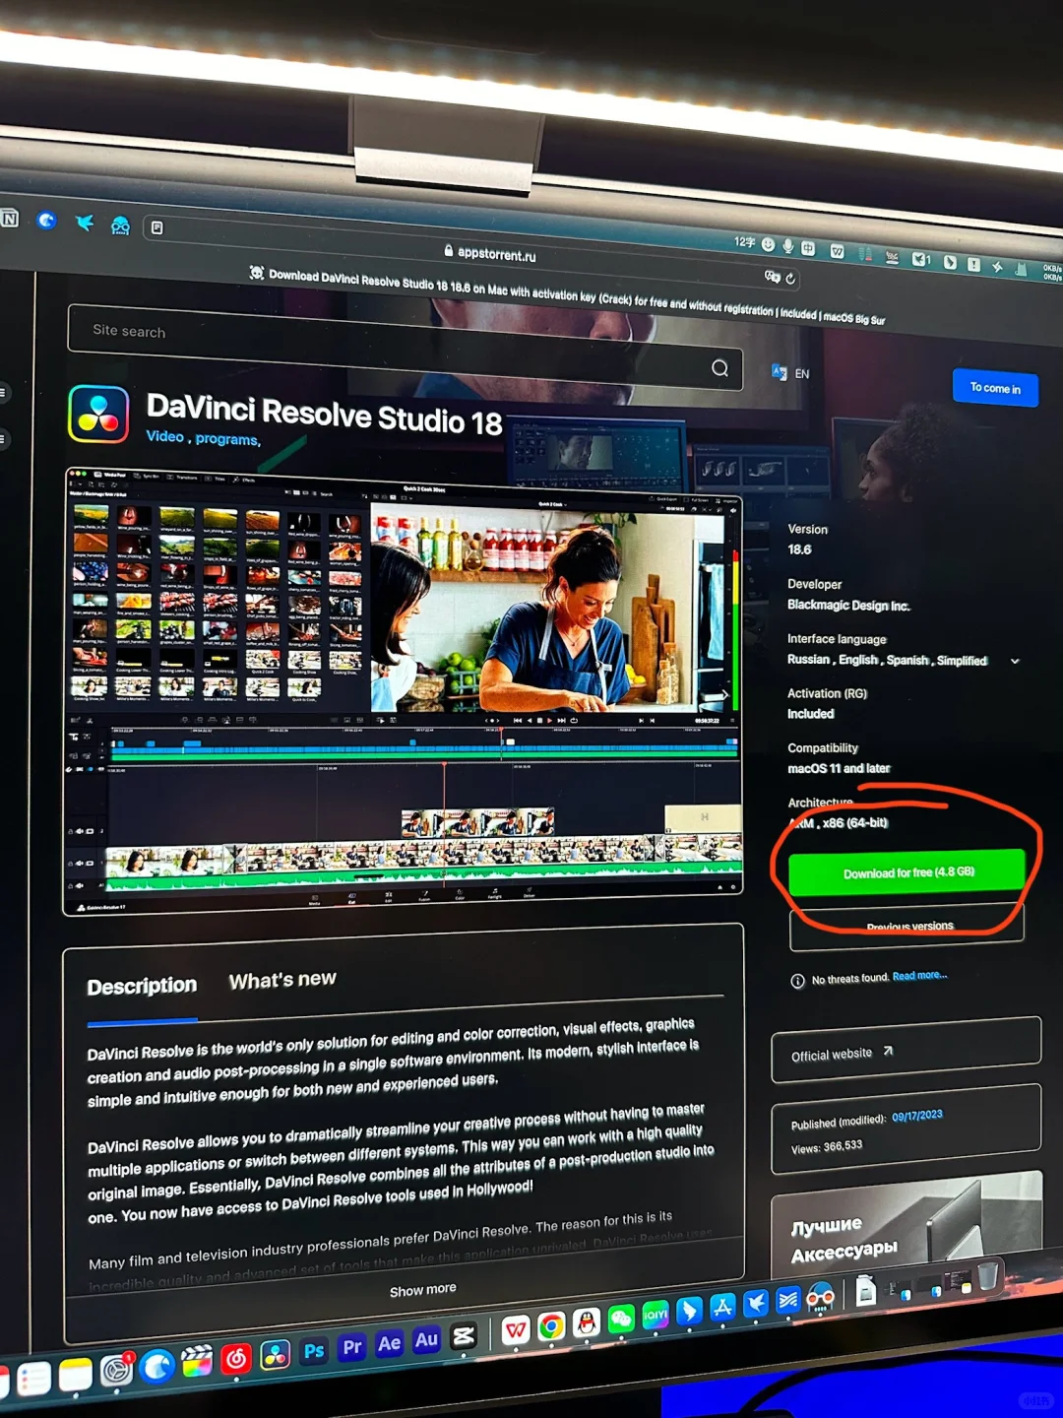
Task: Open the Notion pinned tab icon
Action: tap(9, 219)
